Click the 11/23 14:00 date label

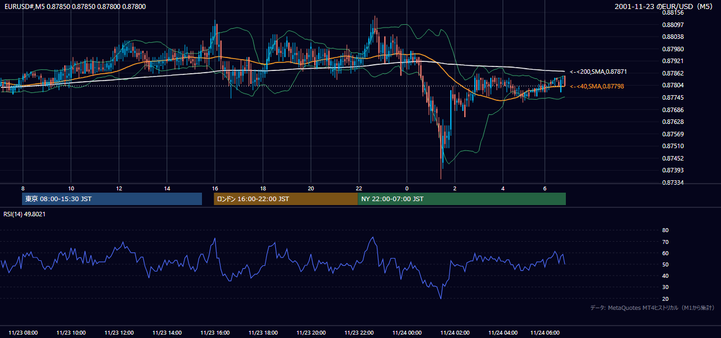(x=167, y=333)
